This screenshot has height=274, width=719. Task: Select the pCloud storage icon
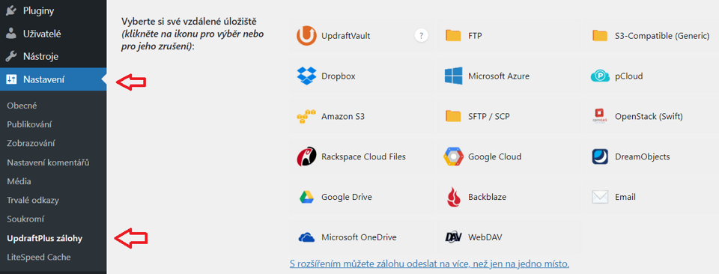coord(600,76)
